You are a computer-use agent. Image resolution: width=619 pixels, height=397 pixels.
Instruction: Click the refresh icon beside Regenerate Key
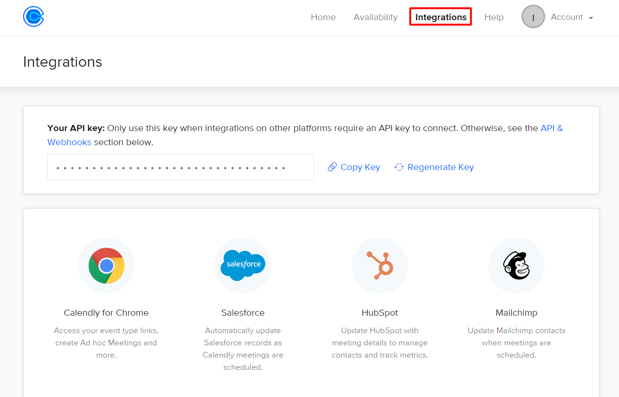point(399,167)
